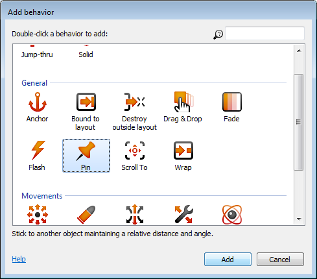Select the Bullet movement icon

pos(86,214)
